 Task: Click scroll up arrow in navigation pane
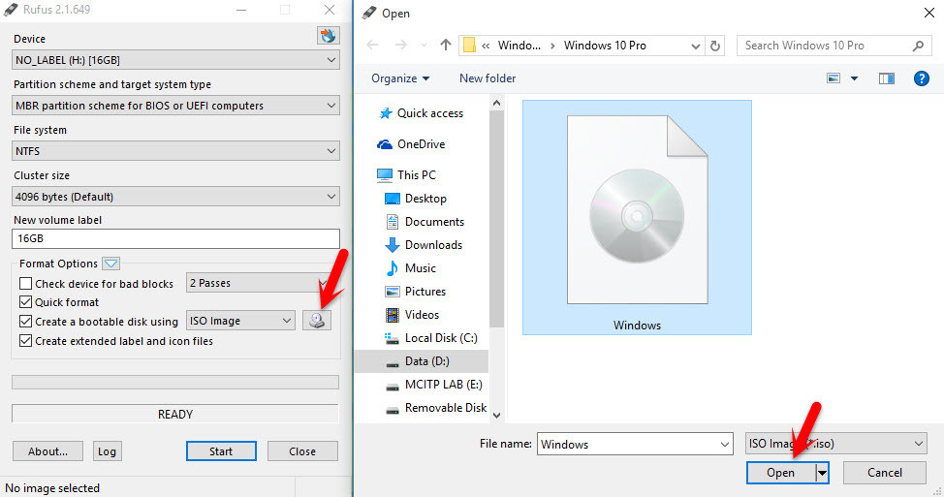click(496, 104)
